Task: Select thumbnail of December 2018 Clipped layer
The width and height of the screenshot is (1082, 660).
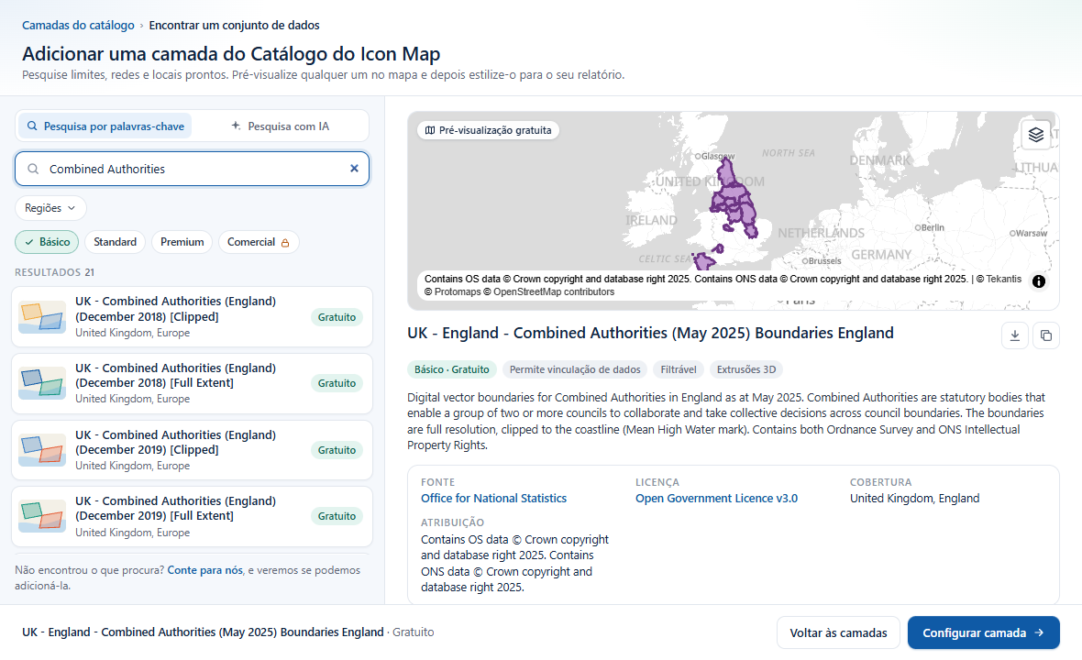Action: pos(42,317)
